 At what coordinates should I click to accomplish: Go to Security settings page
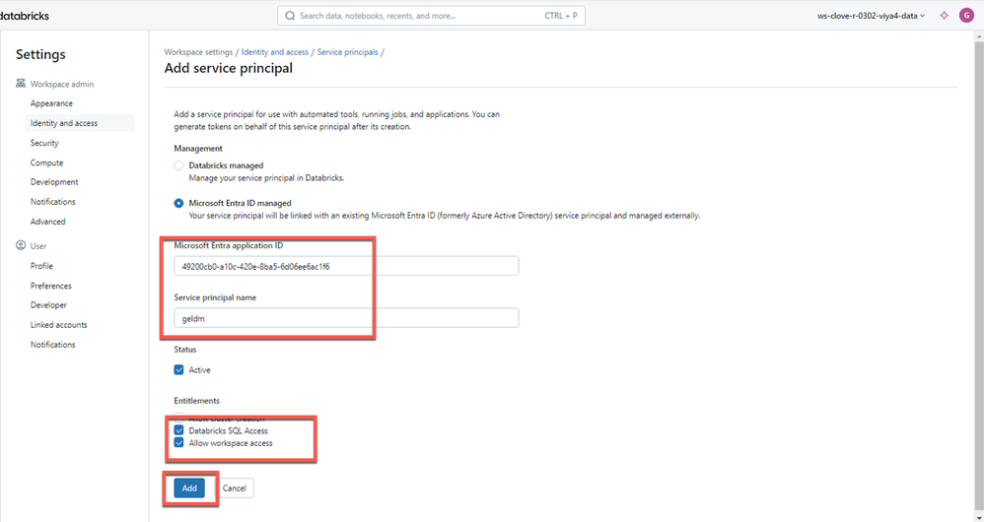click(x=44, y=143)
